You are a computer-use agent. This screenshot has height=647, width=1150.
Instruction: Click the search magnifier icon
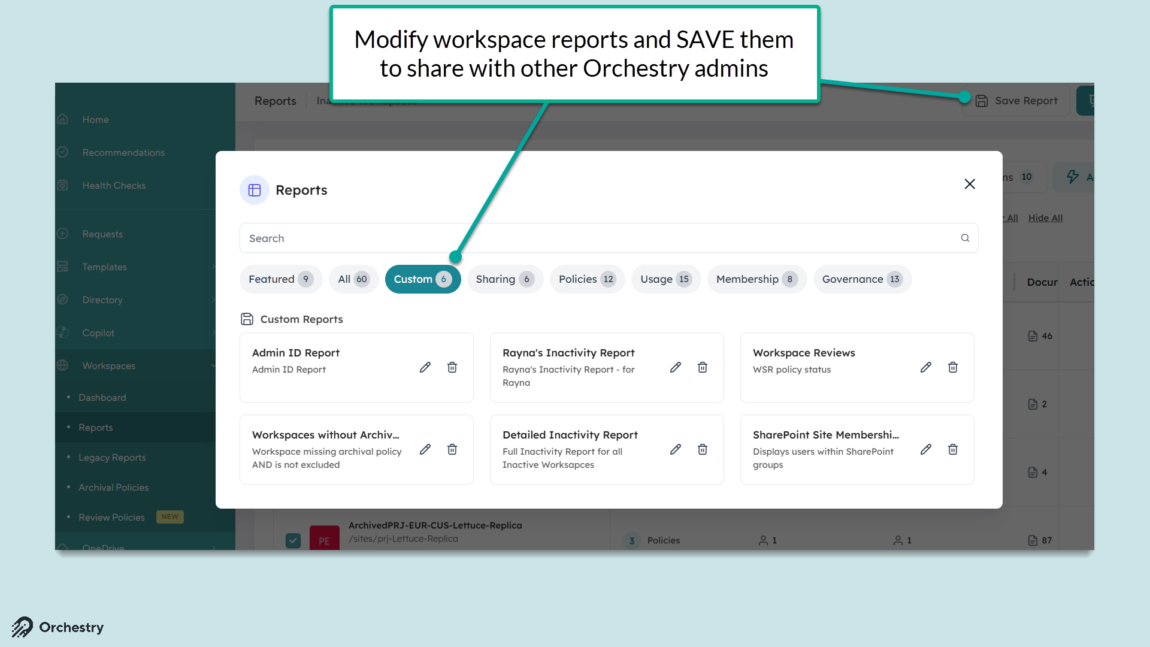click(x=965, y=238)
